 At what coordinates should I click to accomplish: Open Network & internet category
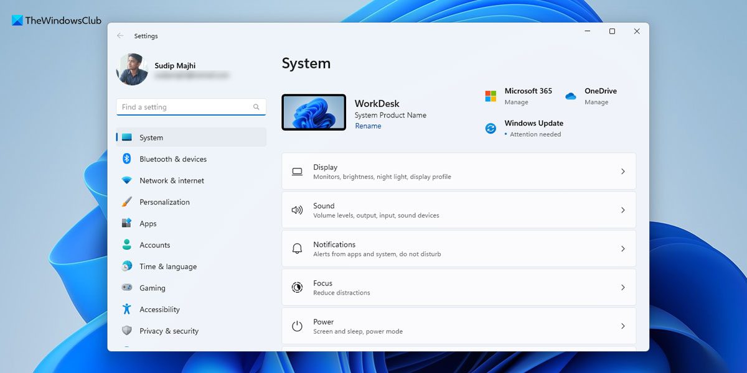[191, 181]
